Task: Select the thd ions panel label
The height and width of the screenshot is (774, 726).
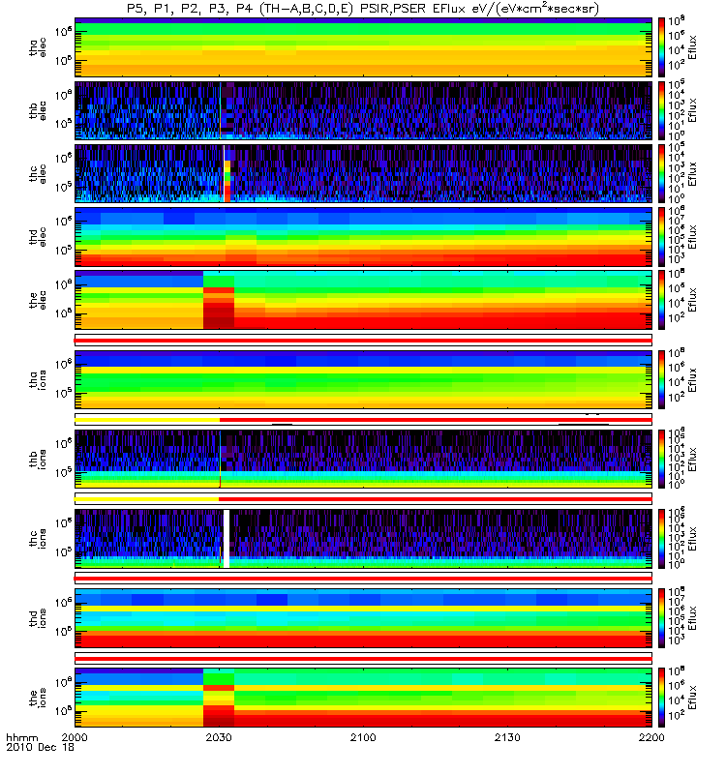Action: click(37, 618)
